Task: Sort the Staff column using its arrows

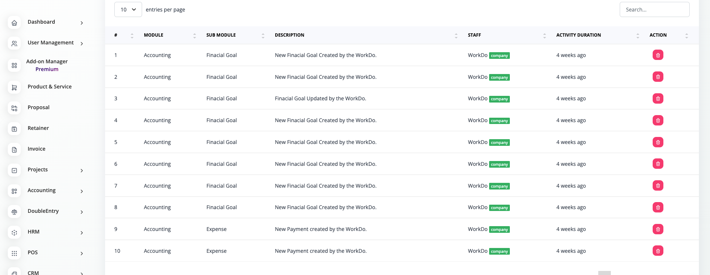Action: [544, 36]
